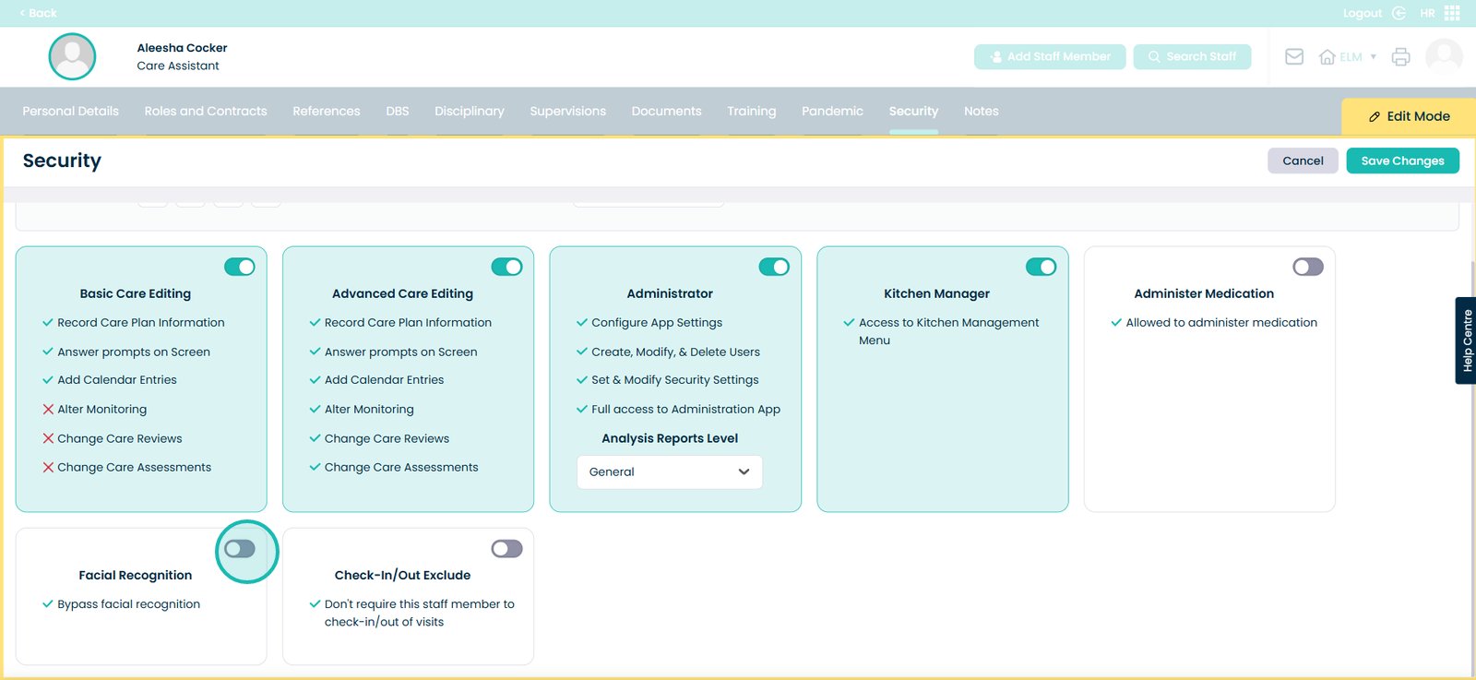Open the apps grid icon
1476x680 pixels.
coord(1452,13)
